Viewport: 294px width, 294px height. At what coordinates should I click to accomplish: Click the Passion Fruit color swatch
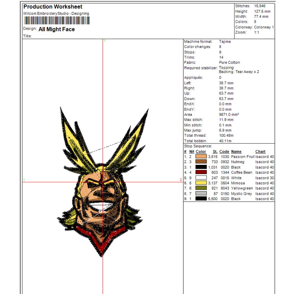[x=201, y=156]
